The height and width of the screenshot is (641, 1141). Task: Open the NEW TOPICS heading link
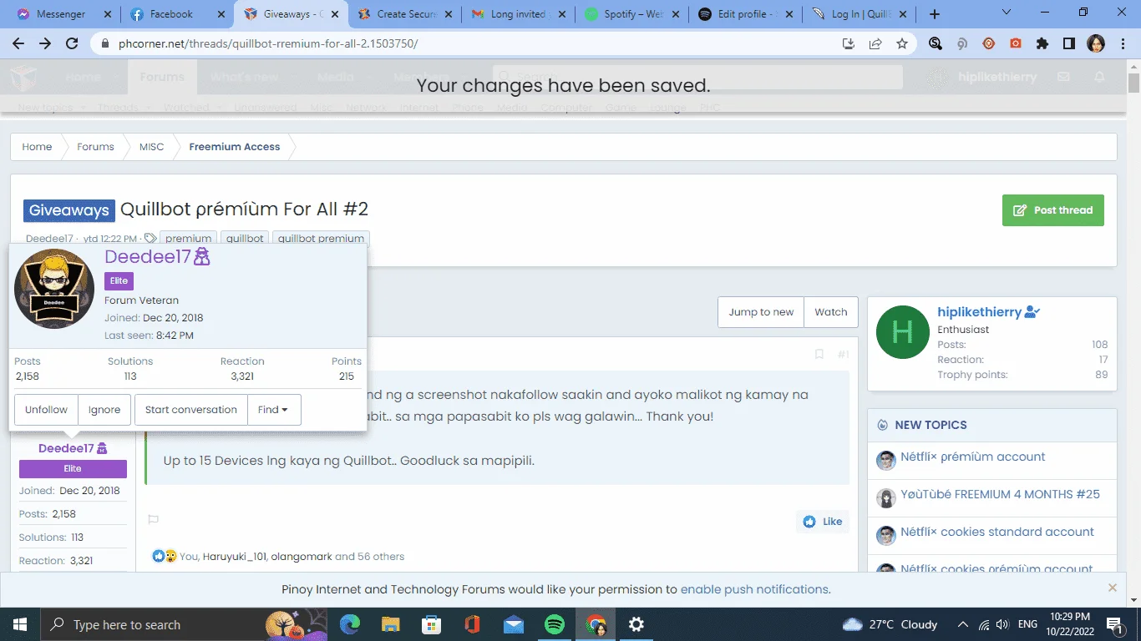pyautogui.click(x=931, y=425)
